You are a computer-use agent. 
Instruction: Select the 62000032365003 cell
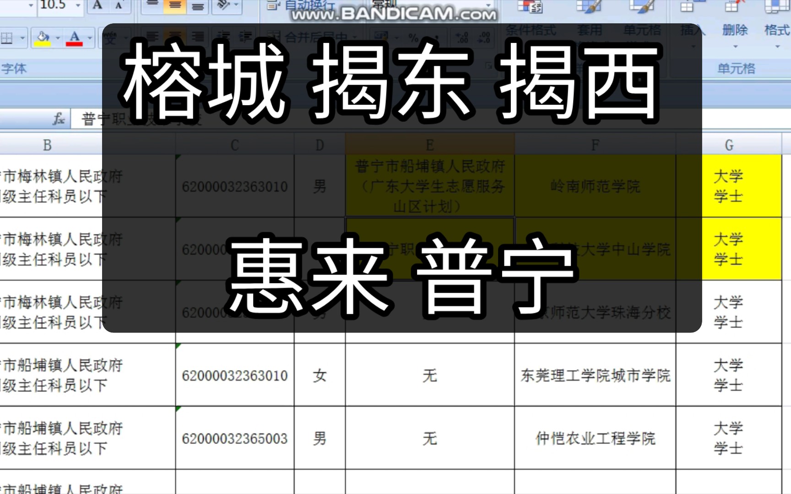tap(235, 438)
